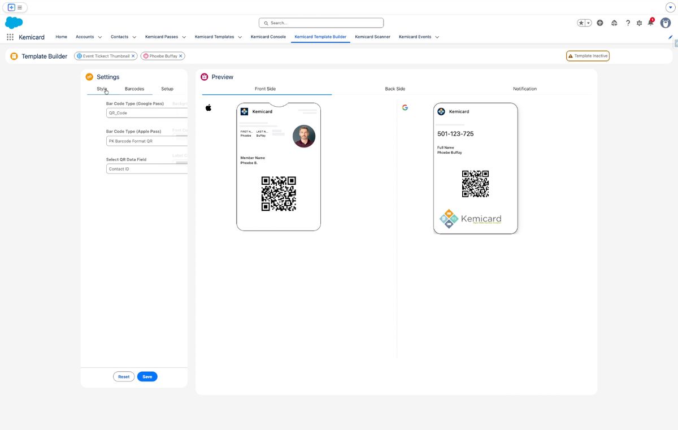678x430 pixels.
Task: Click the Event Ticket Thumbnail pill icon
Action: [79, 56]
